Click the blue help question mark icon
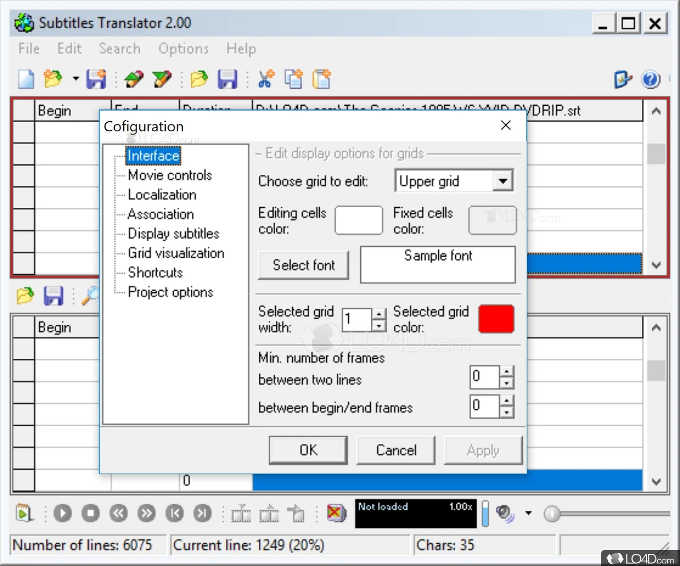The image size is (680, 566). (651, 80)
